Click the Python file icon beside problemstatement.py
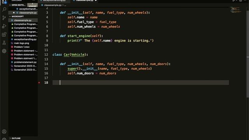 pyautogui.click(x=12, y=62)
